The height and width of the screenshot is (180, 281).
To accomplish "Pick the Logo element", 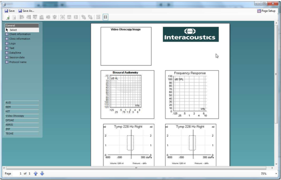I will click(12, 44).
